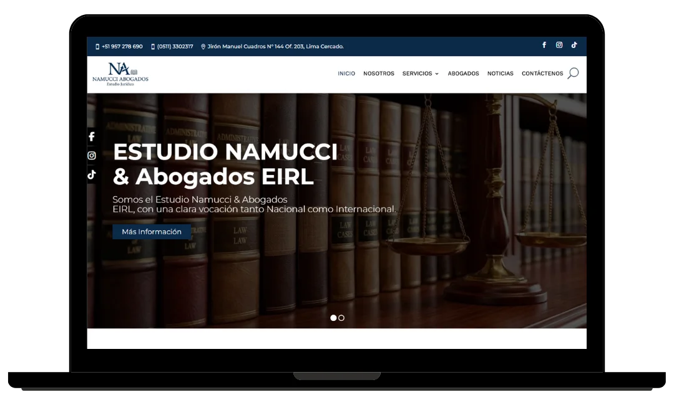
Task: Click Facebook icon in left side strip
Action: (x=92, y=137)
